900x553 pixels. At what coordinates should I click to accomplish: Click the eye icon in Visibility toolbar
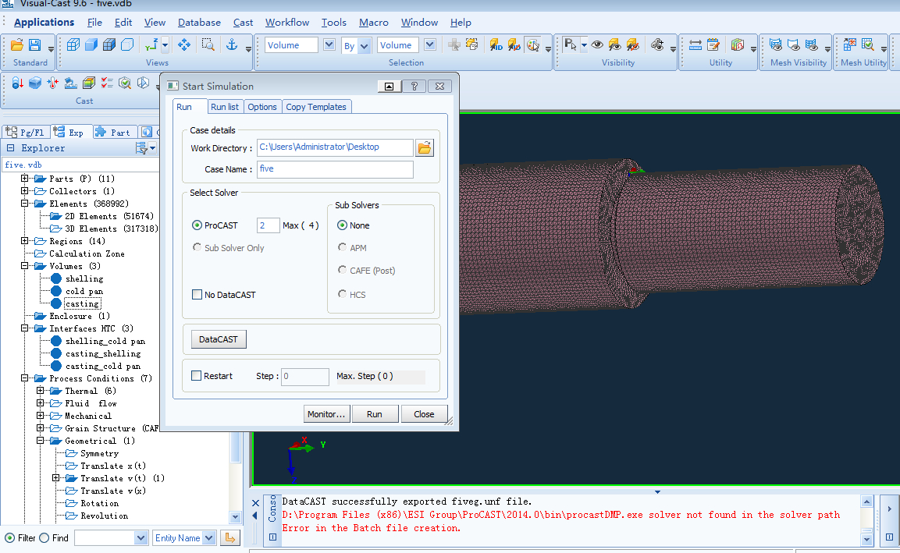[597, 45]
